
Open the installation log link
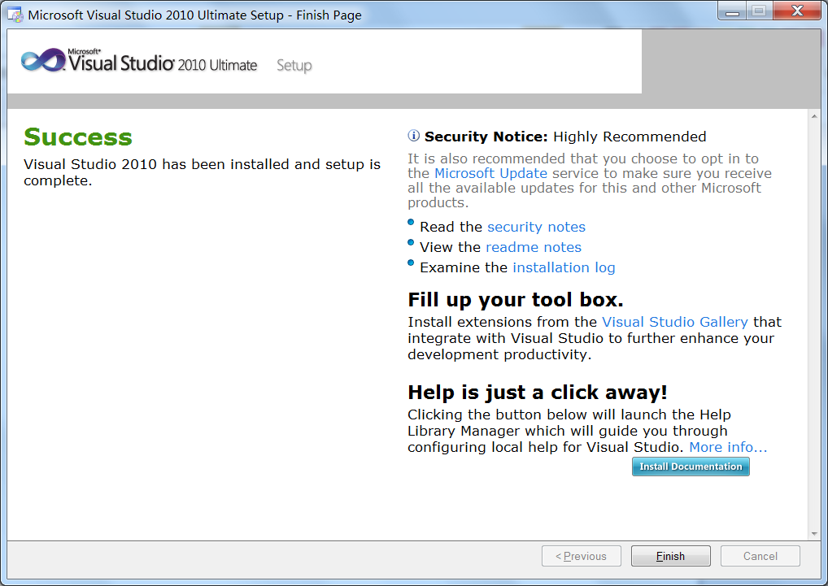tap(564, 268)
